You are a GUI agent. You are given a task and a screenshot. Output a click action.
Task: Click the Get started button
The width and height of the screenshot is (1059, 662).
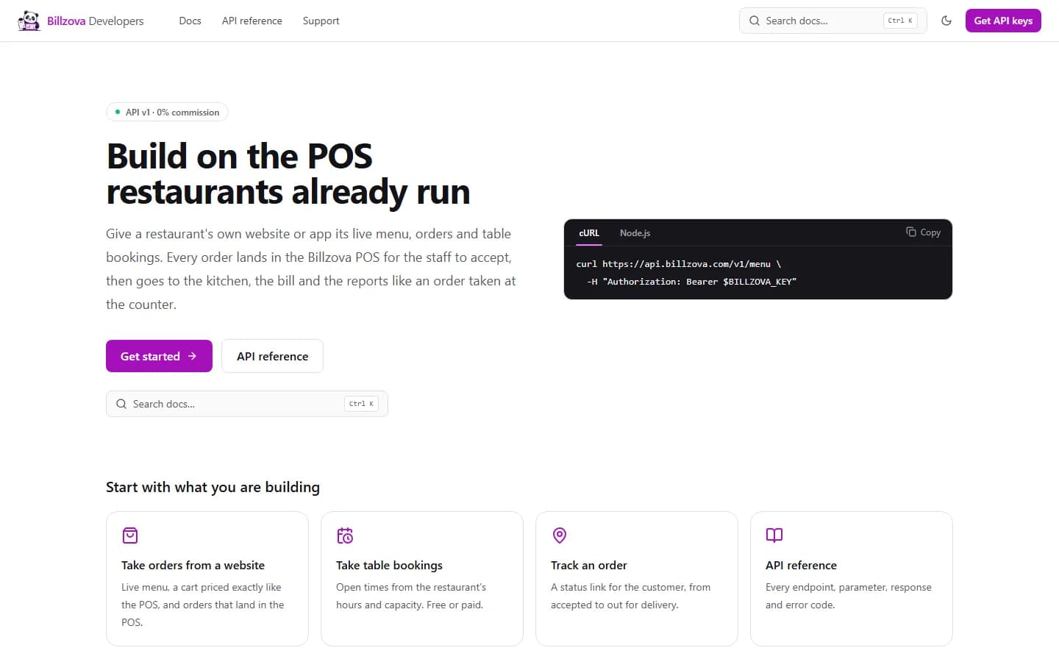159,356
